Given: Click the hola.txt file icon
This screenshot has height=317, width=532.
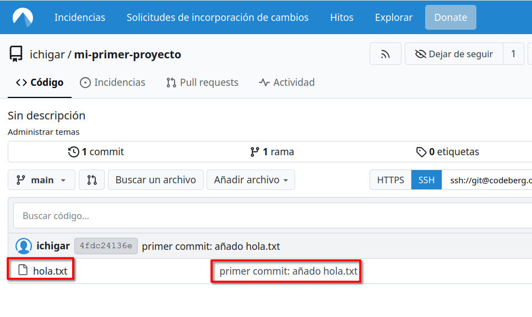Looking at the screenshot, I should pos(23,270).
